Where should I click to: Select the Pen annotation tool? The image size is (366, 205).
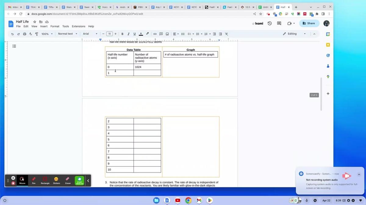pyautogui.click(x=34, y=180)
